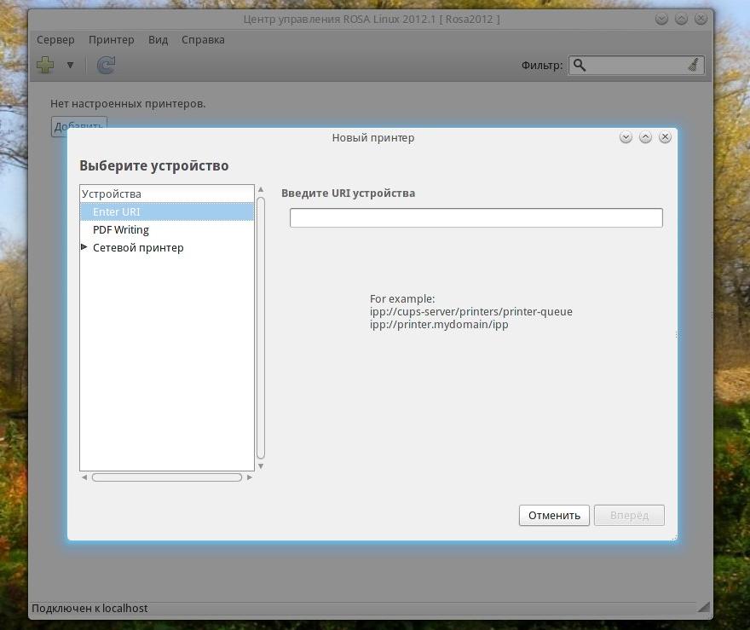Screen dimensions: 750x630
Task: Click the ipp://cups-server/printers/printer-queue example text
Action: click(x=471, y=311)
